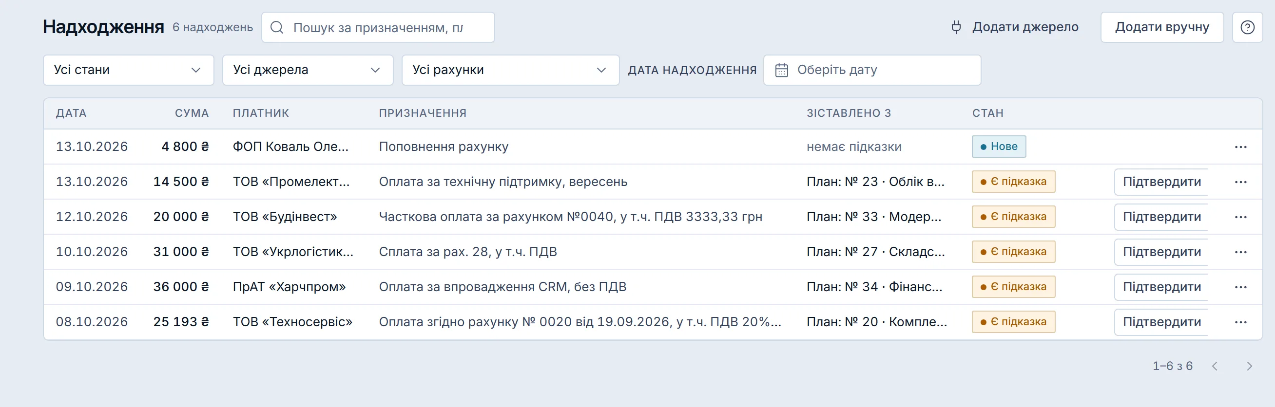This screenshot has width=1275, height=407.
Task: Click 'Оплата за впровадження CRM, без ПДВ'
Action: 502,287
